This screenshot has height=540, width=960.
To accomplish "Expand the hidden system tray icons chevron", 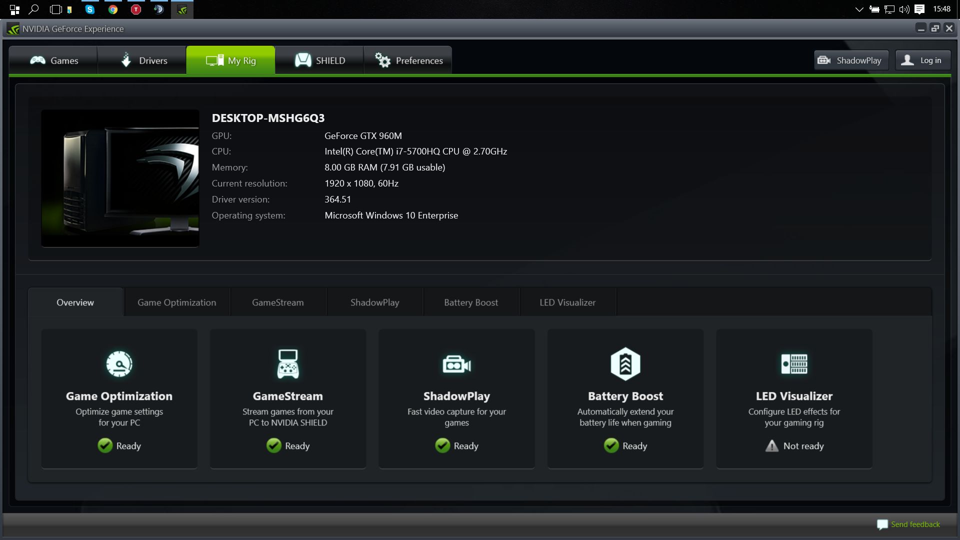I will tap(859, 9).
